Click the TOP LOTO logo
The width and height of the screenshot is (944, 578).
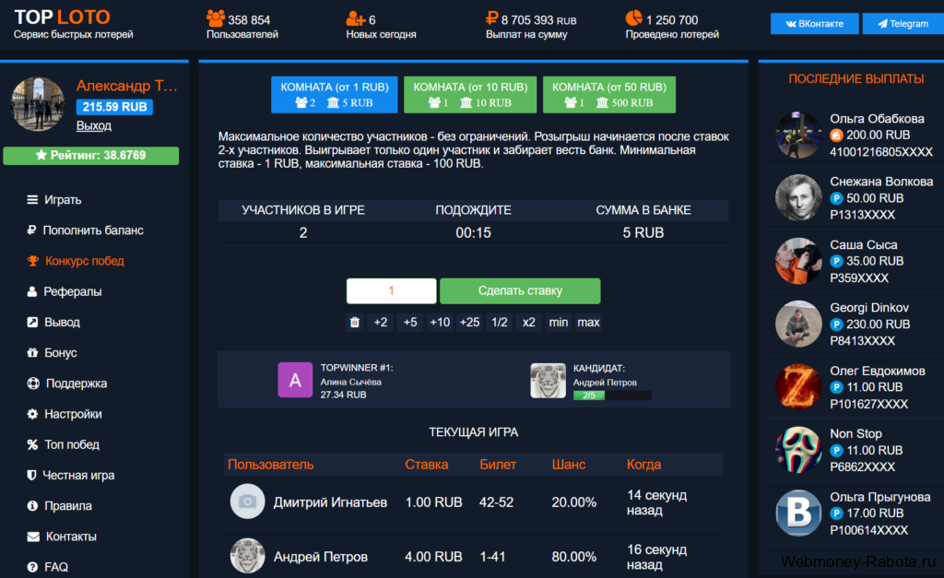[x=63, y=17]
